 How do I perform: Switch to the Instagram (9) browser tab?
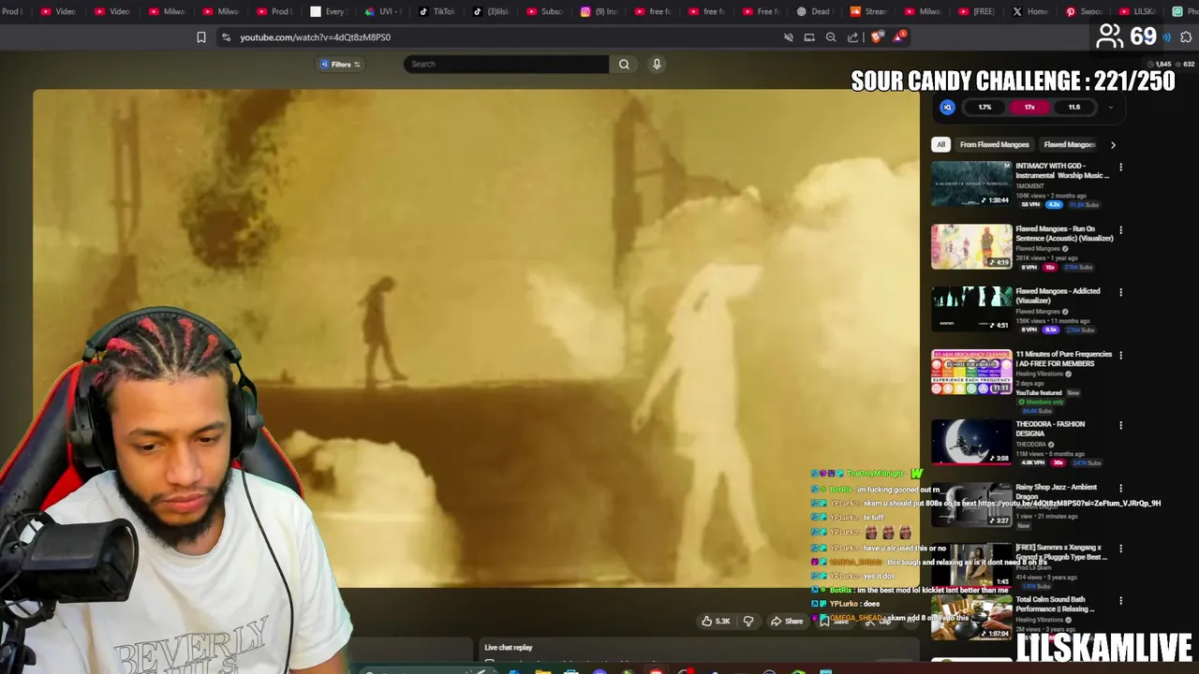point(598,11)
